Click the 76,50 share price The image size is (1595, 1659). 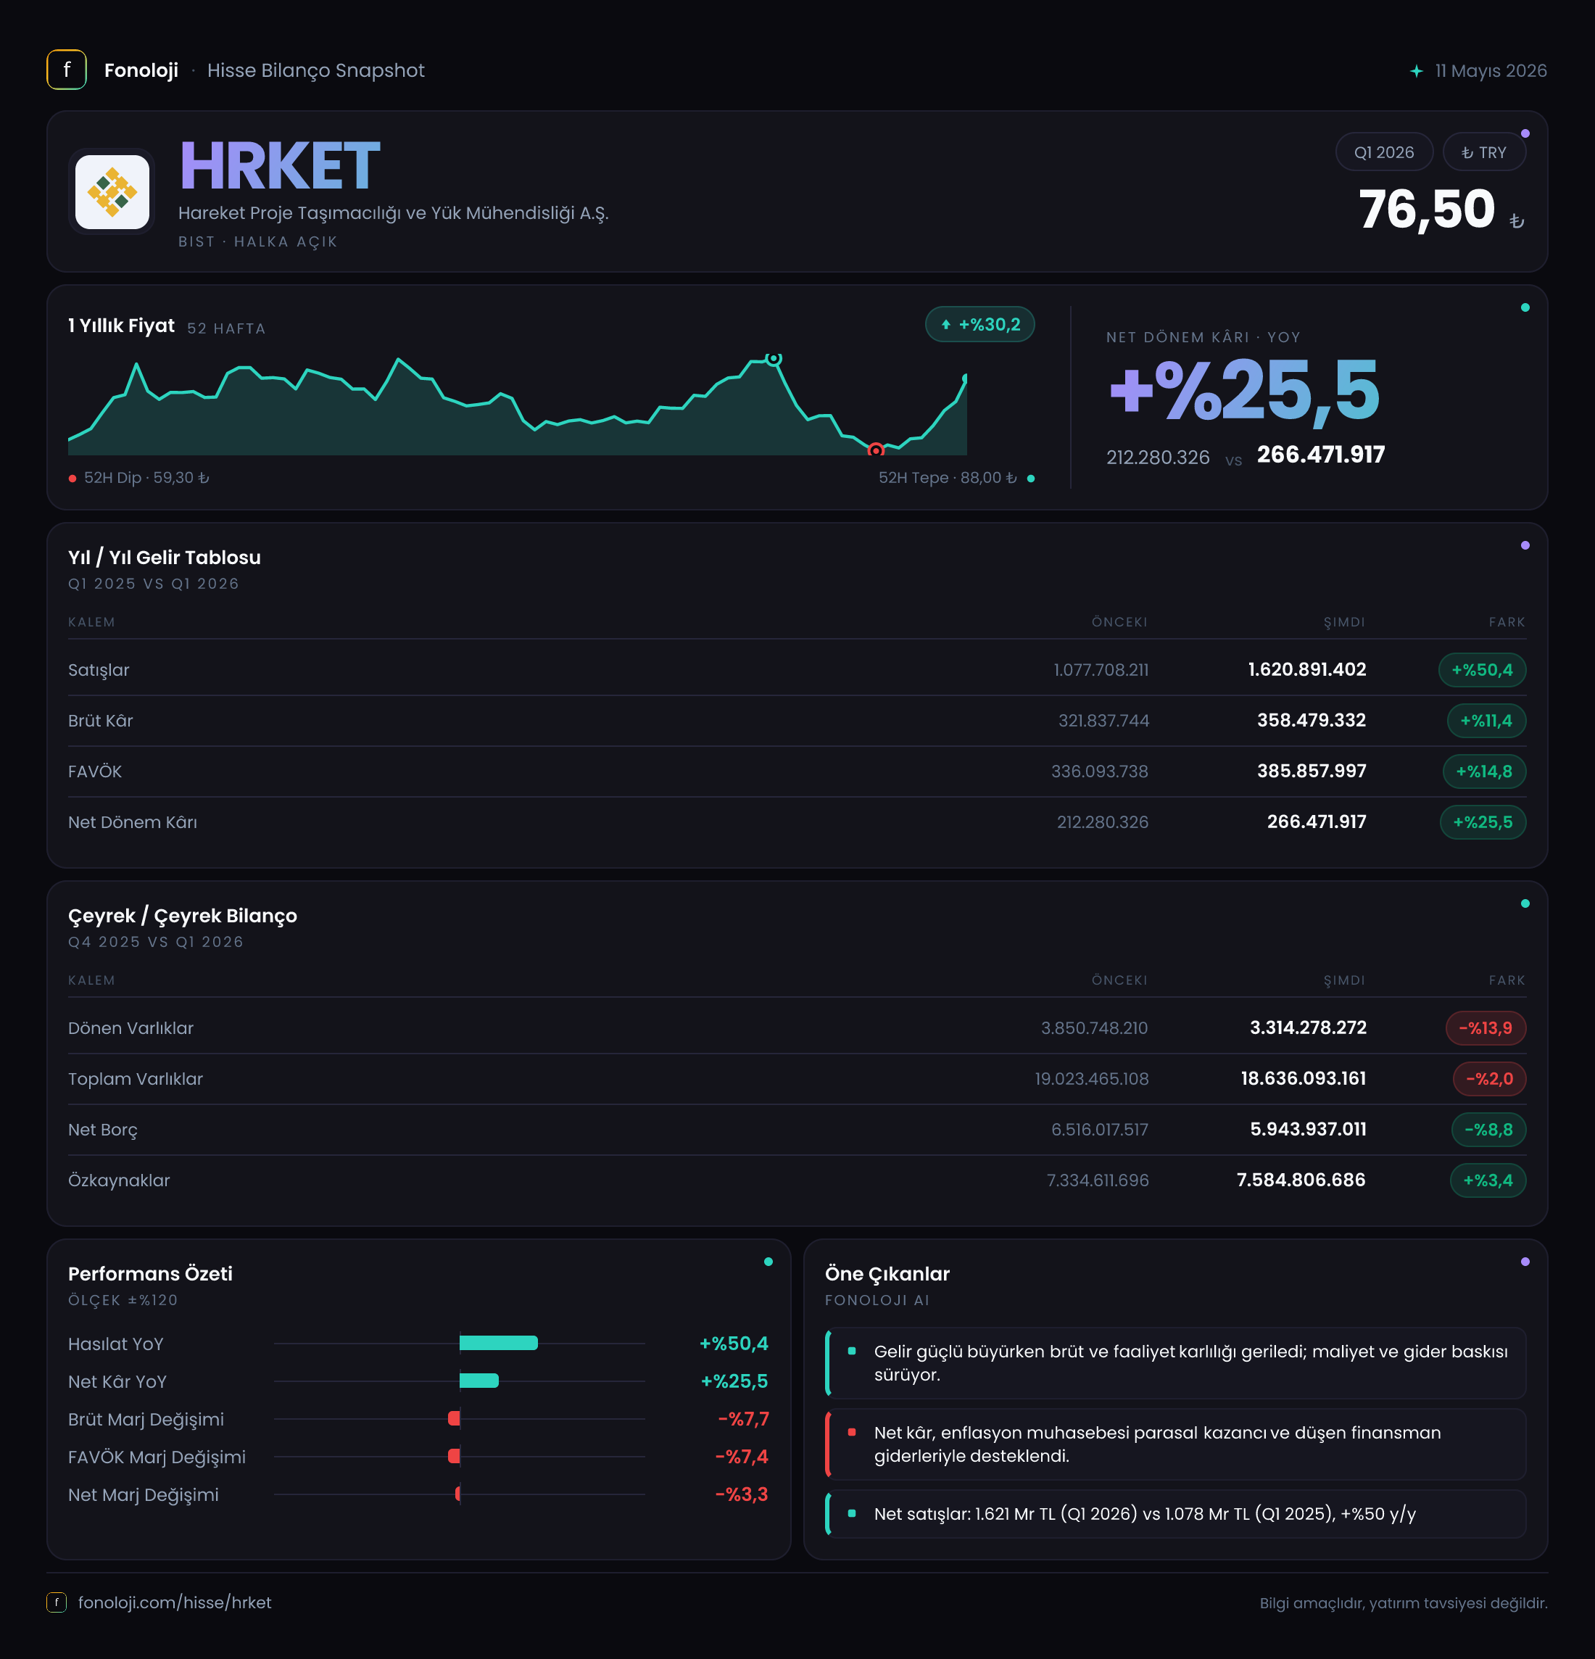pos(1428,209)
